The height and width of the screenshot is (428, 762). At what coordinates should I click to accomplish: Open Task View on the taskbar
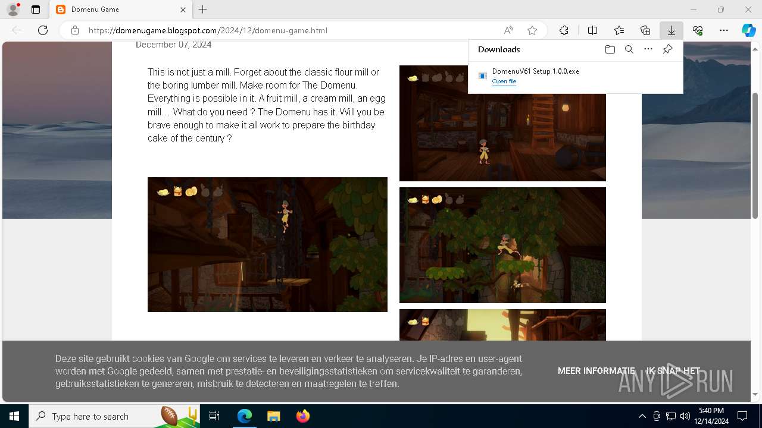tap(214, 416)
